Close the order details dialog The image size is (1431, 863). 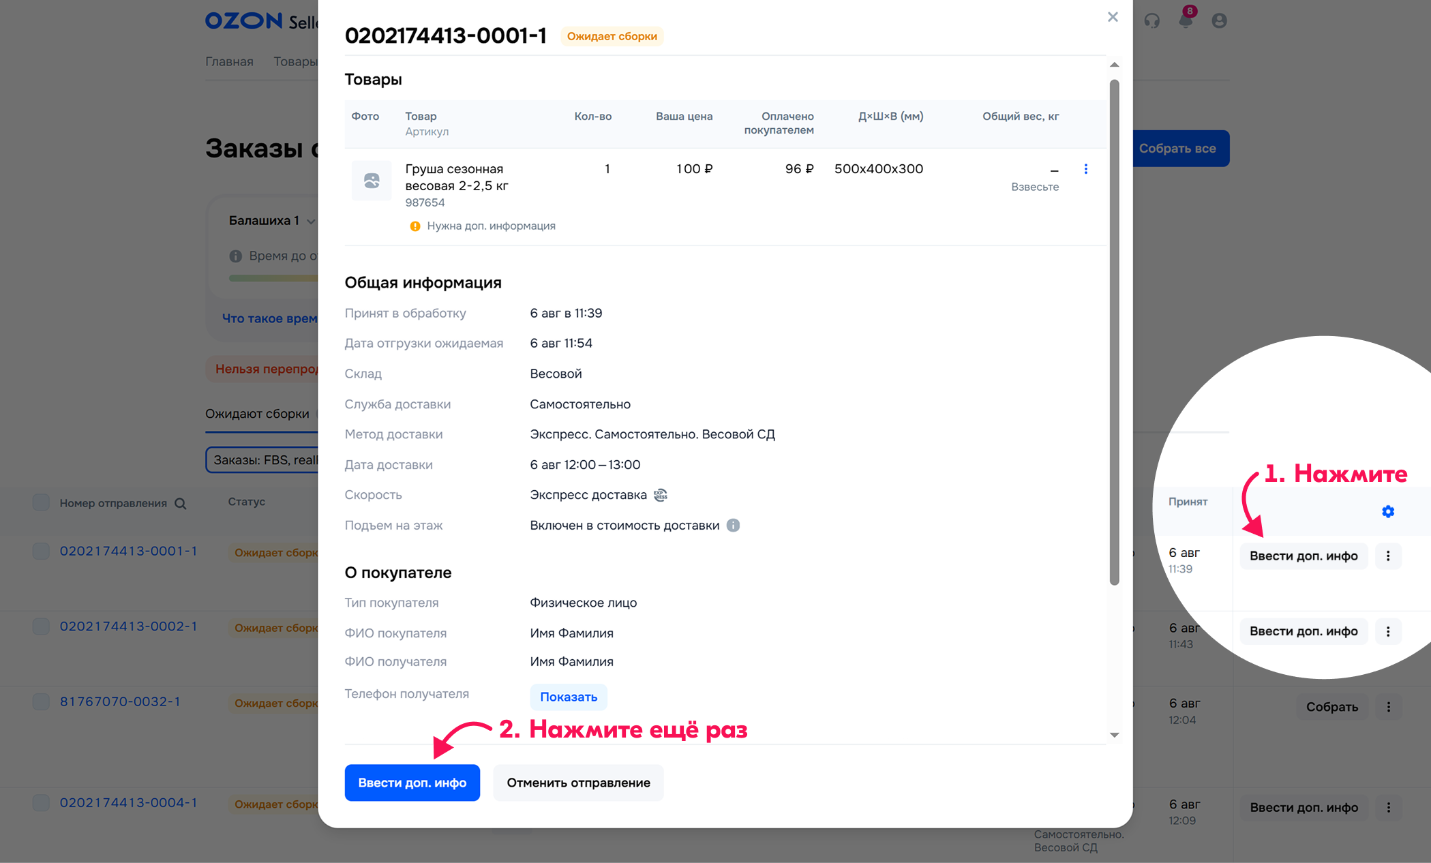pos(1113,17)
